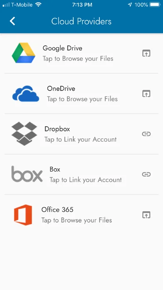Select the Dropbox label

[x=57, y=129]
